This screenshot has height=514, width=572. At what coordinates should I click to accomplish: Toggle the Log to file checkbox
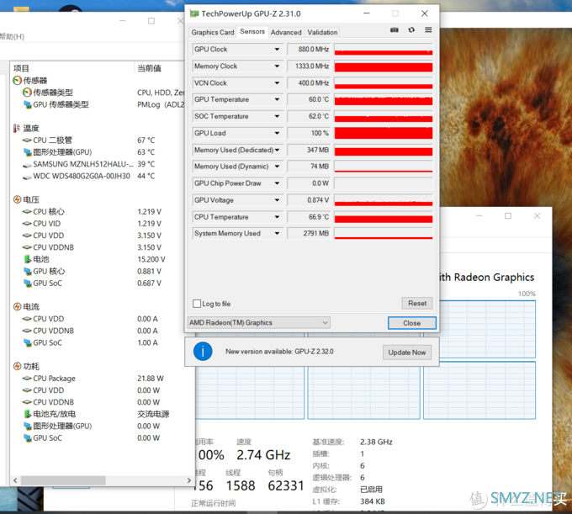[197, 304]
